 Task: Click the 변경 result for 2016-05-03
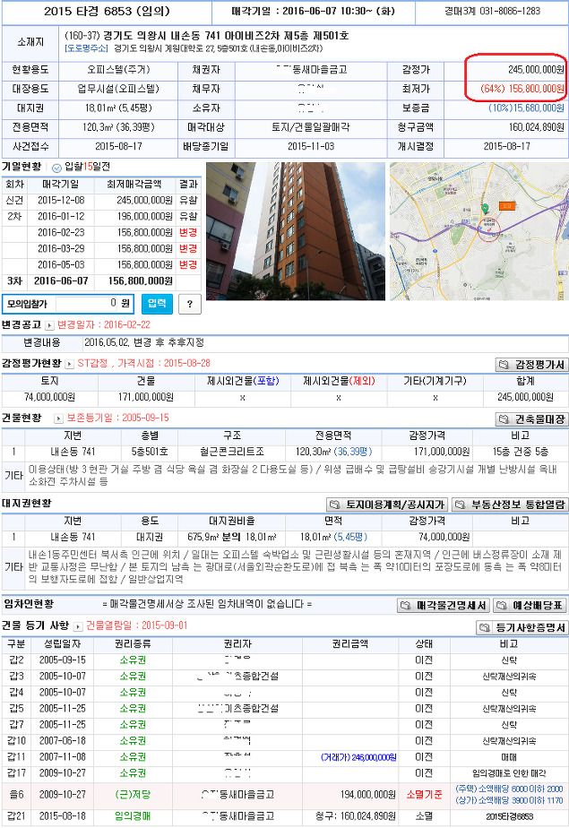click(x=188, y=264)
